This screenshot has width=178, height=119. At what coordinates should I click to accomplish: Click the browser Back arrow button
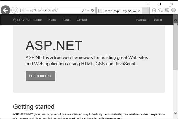tap(6, 10)
